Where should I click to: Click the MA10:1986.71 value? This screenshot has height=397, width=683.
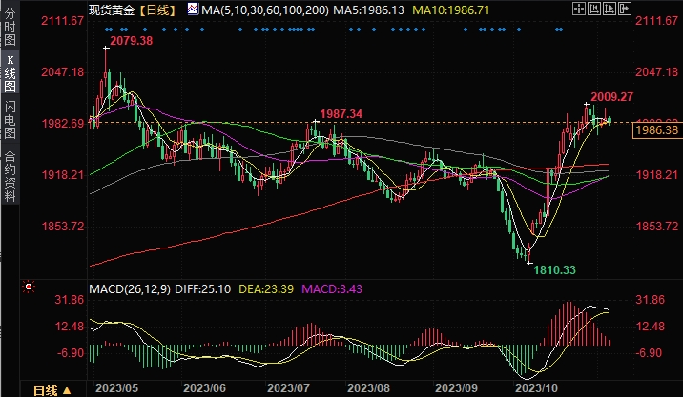coord(451,10)
